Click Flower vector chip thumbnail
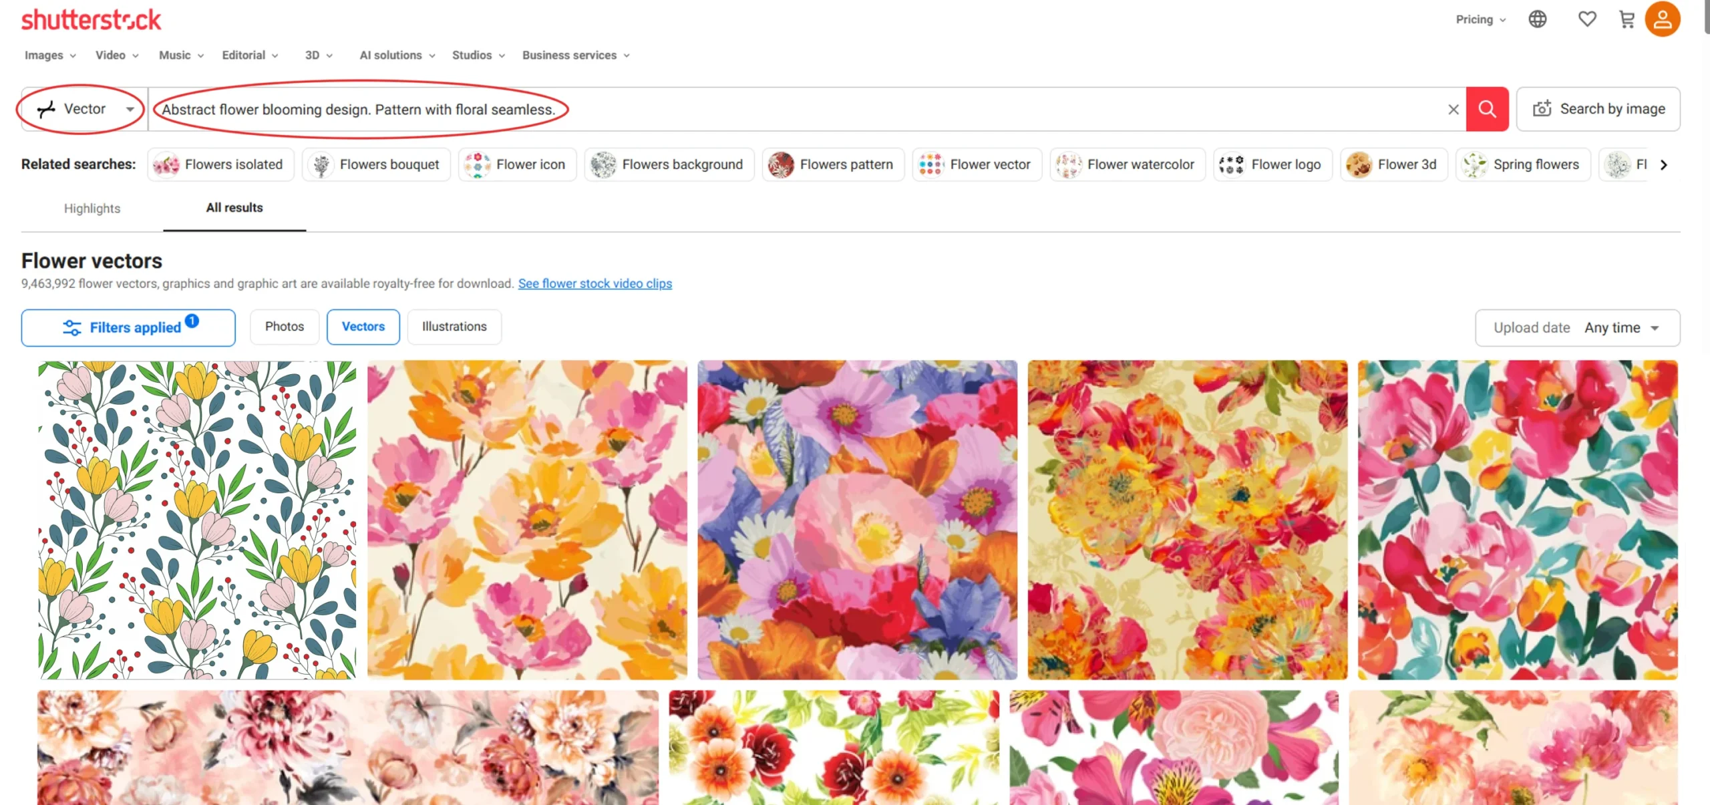The height and width of the screenshot is (805, 1710). [931, 164]
